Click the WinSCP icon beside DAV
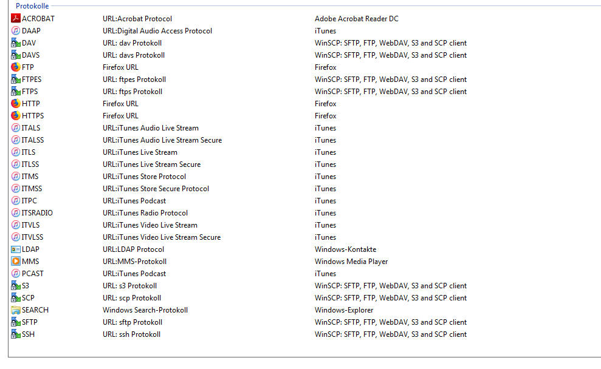This screenshot has height=369, width=601. coord(16,43)
